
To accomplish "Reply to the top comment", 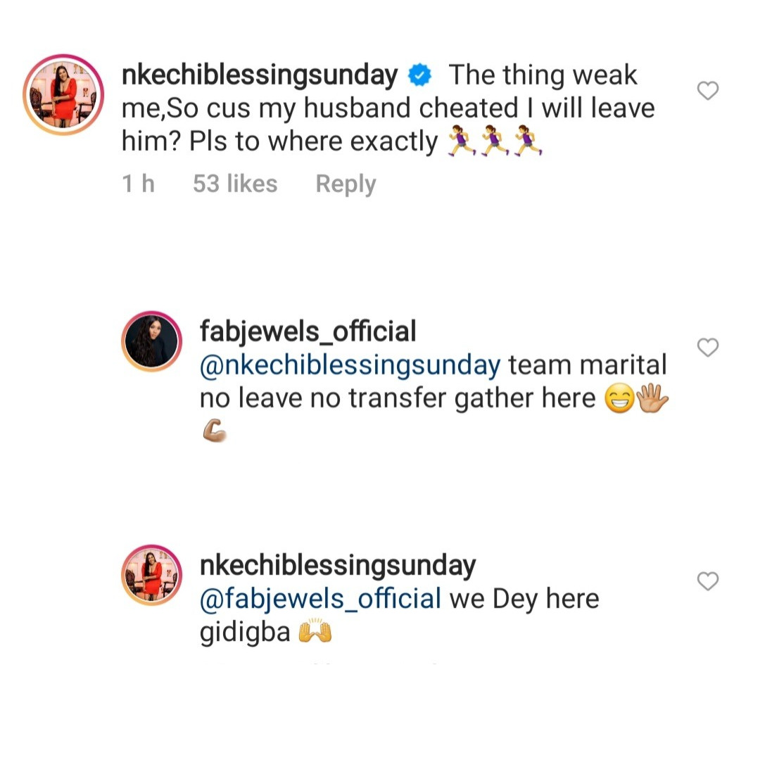I will click(346, 184).
